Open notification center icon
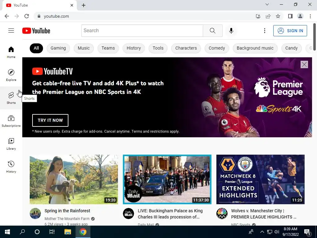This screenshot has height=238, width=317. (307, 232)
